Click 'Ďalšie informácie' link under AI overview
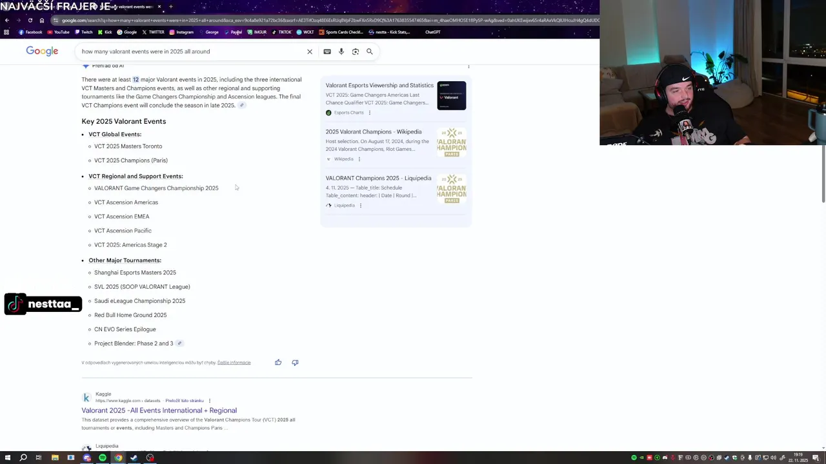The image size is (826, 464). pos(234,363)
